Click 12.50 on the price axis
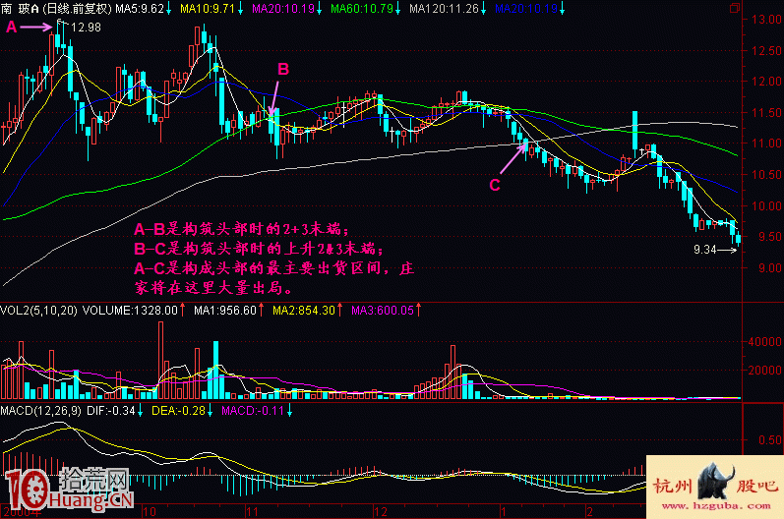Screen dimensions: 784x519 766,50
